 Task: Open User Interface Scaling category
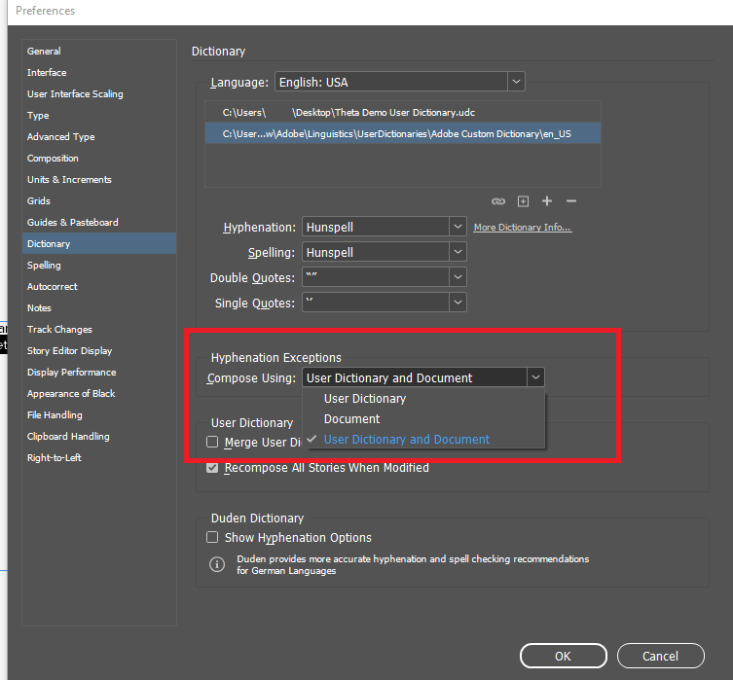coord(99,93)
